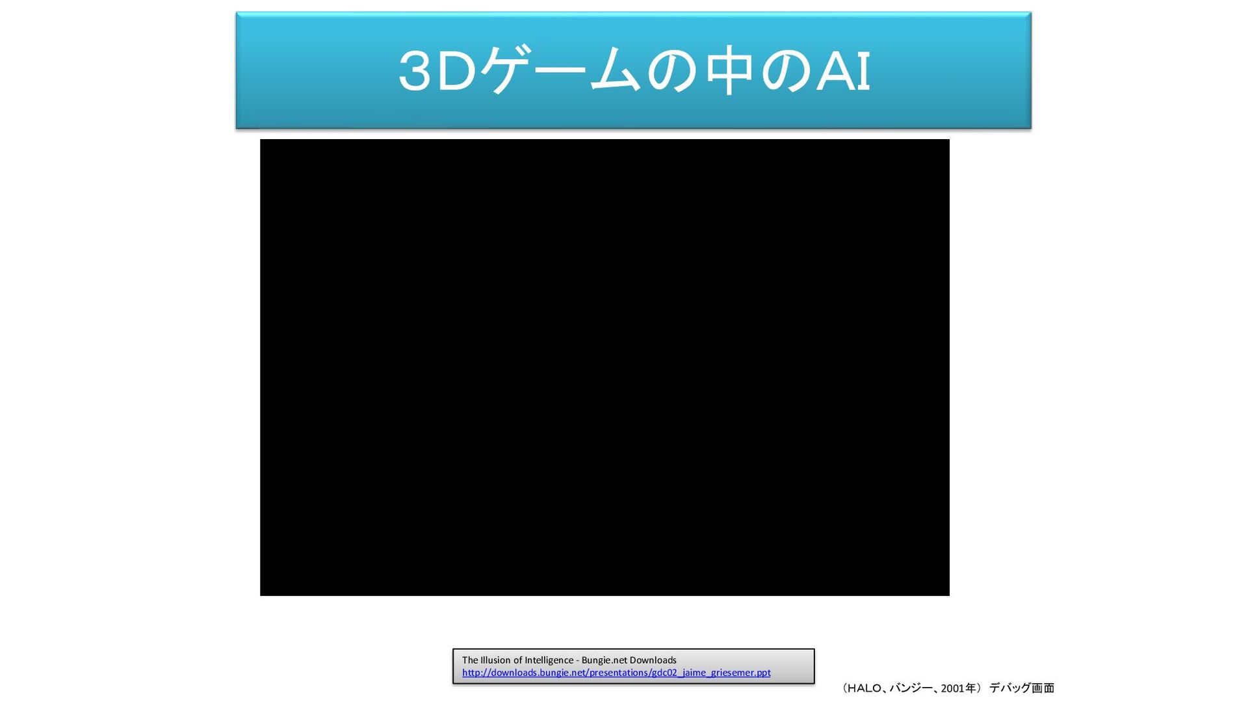Click "gdc02_jaime_griesemer.ppt" part of link
Image resolution: width=1248 pixels, height=702 pixels.
pos(711,673)
